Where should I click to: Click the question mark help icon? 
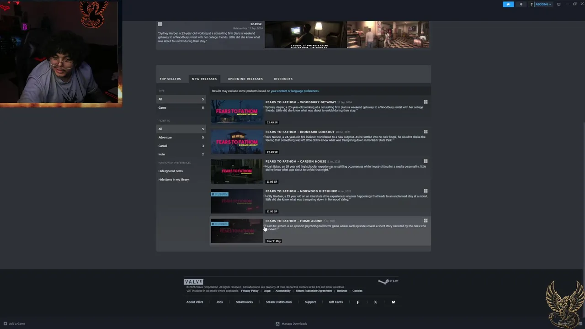click(532, 4)
